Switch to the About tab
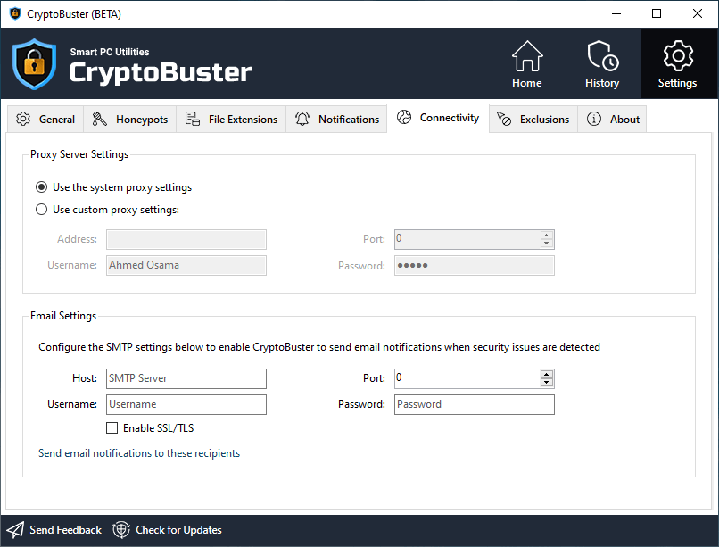The width and height of the screenshot is (719, 547). [x=612, y=120]
